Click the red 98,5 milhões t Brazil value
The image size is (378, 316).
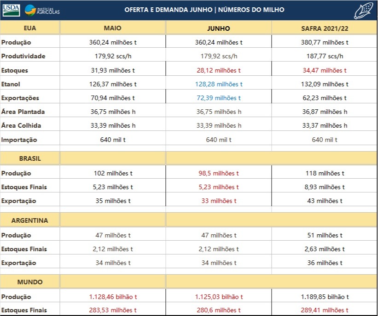(219, 173)
